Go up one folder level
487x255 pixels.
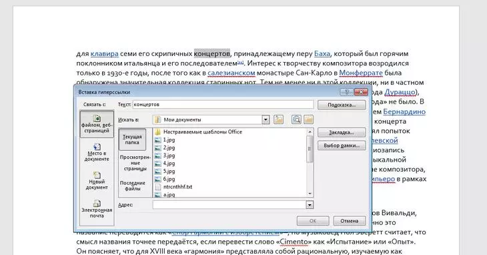pos(279,119)
